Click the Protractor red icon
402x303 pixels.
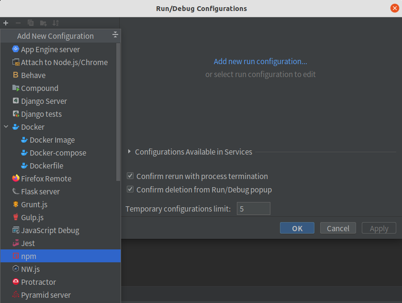pos(16,282)
